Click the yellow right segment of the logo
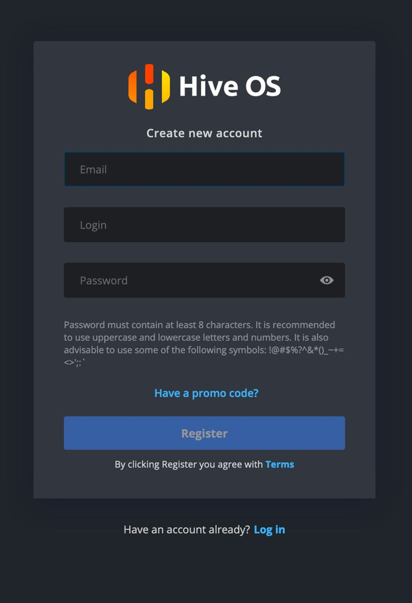This screenshot has width=412, height=603. [166, 87]
